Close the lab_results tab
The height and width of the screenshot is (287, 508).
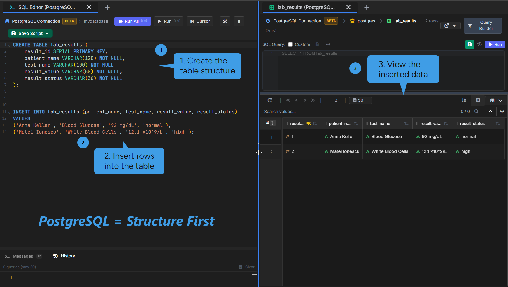pyautogui.click(x=348, y=7)
